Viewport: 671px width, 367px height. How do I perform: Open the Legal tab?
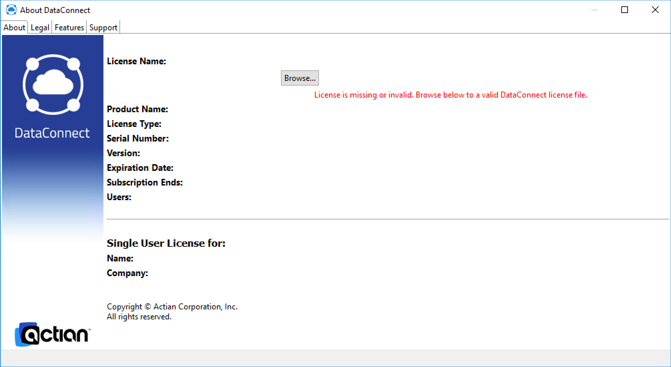tap(40, 28)
